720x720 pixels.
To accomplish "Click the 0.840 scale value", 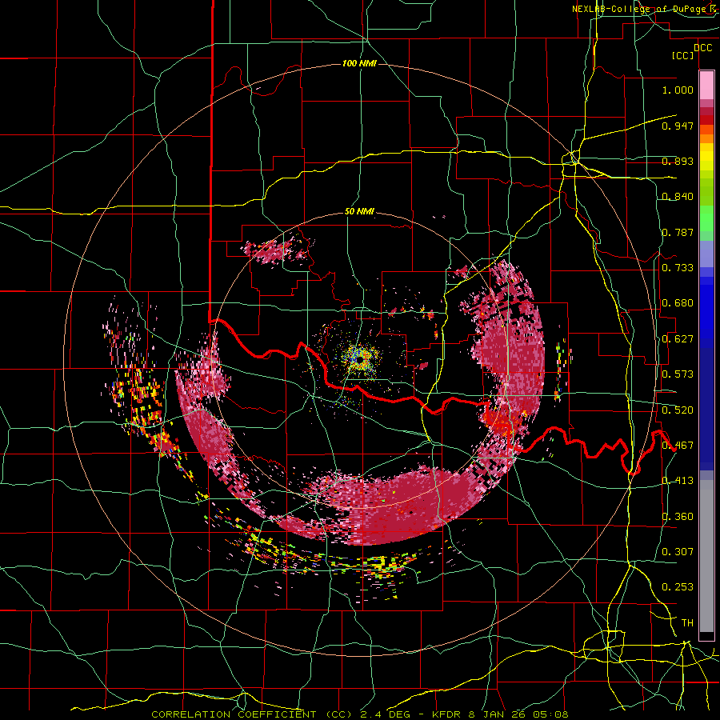I will (x=678, y=197).
